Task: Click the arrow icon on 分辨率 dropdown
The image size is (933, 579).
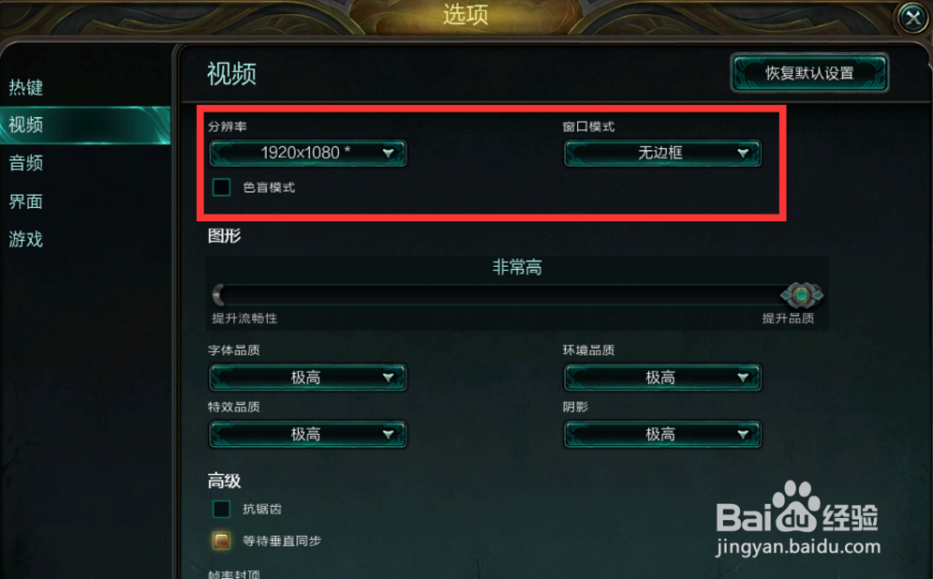Action: point(389,154)
